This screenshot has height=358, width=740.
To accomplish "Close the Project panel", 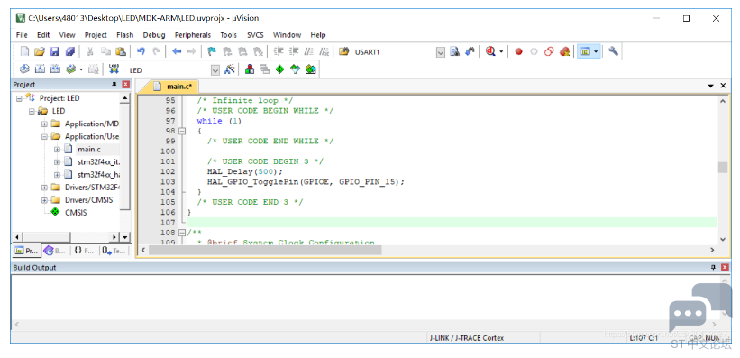I will (125, 85).
